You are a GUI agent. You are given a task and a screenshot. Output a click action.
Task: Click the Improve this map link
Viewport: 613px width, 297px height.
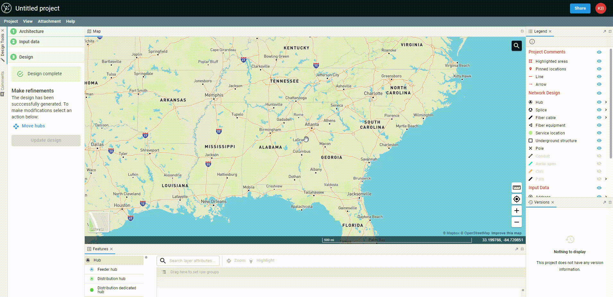coord(506,233)
